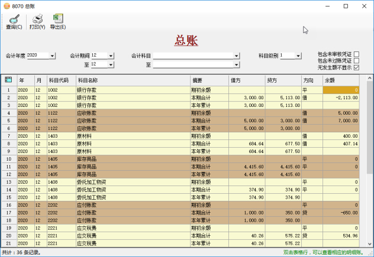The image size is (374, 257).
Task: Open the arrow beside the print icon
Action: pos(46,19)
